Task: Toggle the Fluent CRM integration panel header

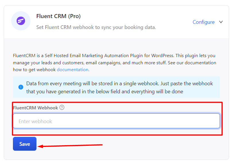Action: point(116,22)
